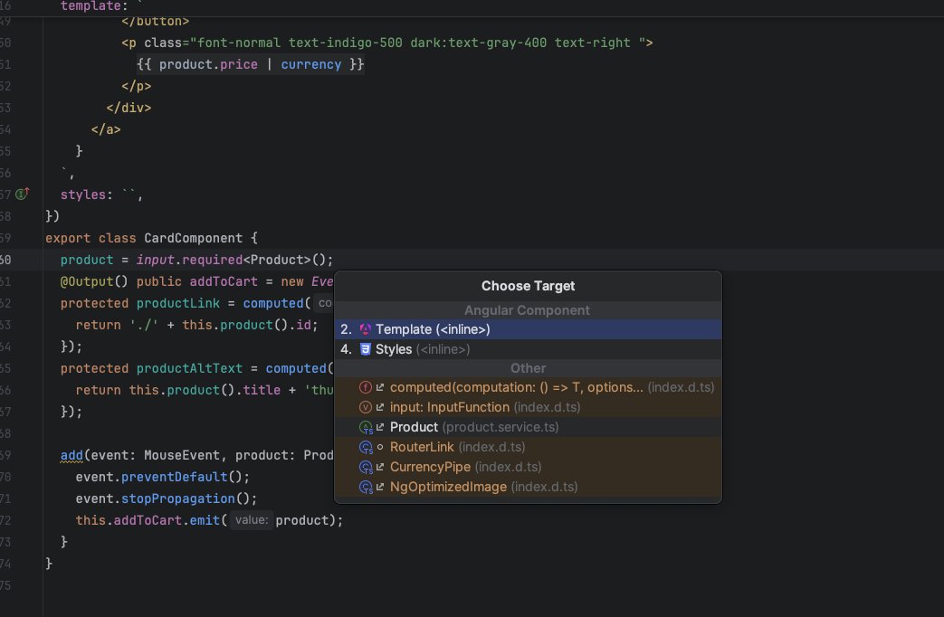Screen dimensions: 944x617
Task: Click 'productLink' property name
Action: pos(177,303)
